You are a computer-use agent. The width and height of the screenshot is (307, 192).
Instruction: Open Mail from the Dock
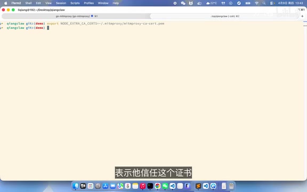coord(113,186)
